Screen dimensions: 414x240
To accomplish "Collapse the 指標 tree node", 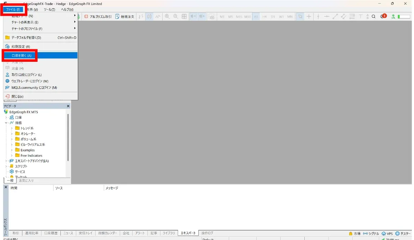I will [6, 123].
